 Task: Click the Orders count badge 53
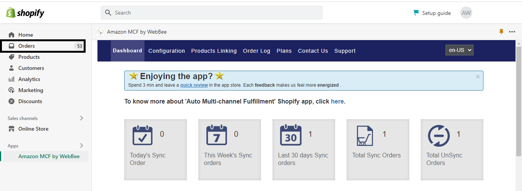coord(79,46)
